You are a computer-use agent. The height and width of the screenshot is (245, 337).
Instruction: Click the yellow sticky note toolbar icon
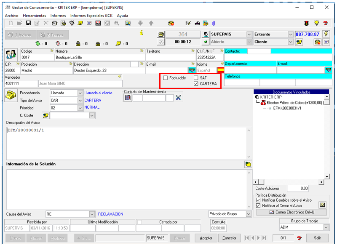(80, 23)
